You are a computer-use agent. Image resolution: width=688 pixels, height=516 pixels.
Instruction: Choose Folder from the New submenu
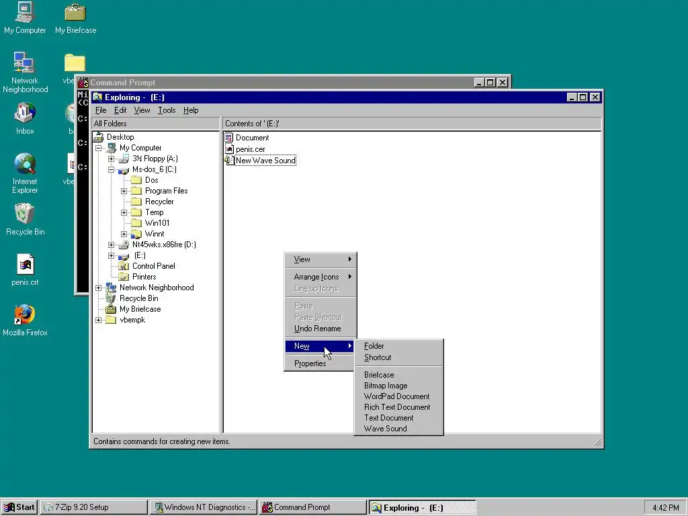coord(398,346)
